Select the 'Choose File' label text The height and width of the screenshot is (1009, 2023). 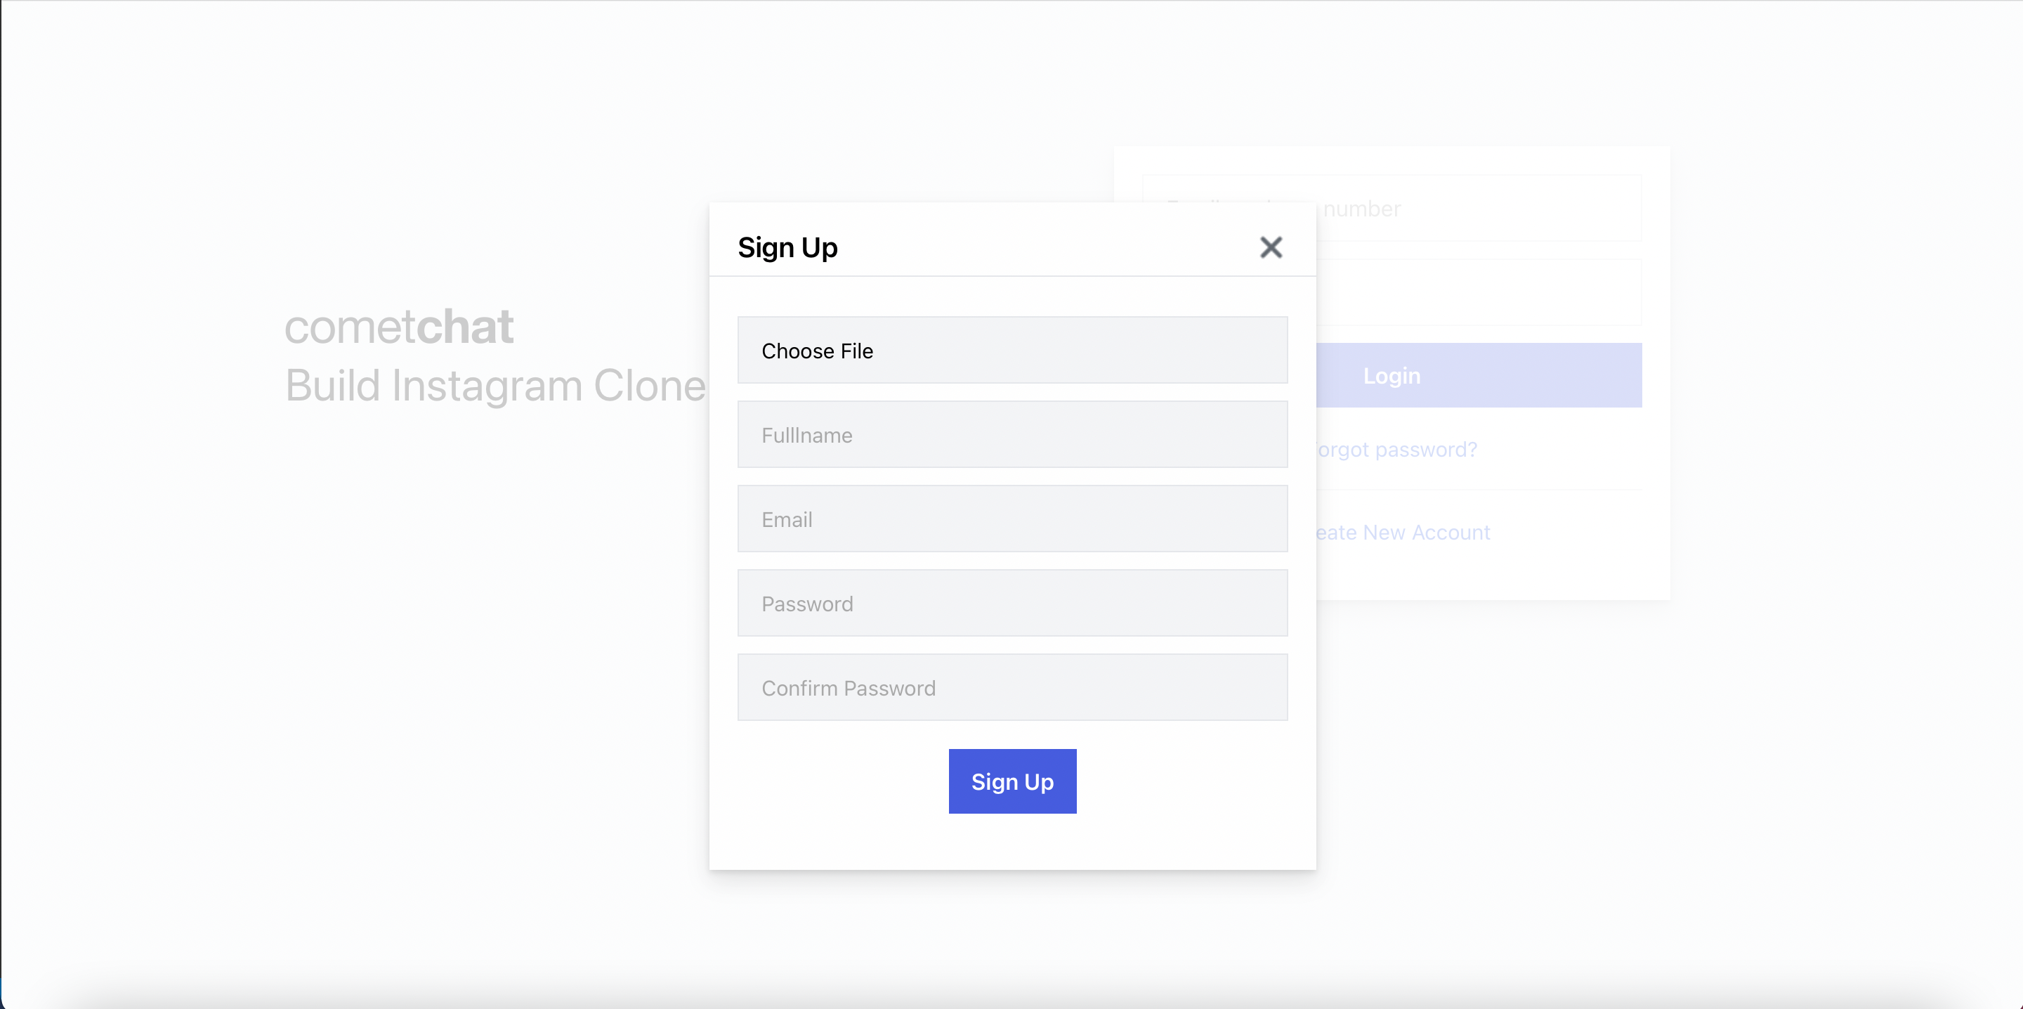[x=817, y=351]
